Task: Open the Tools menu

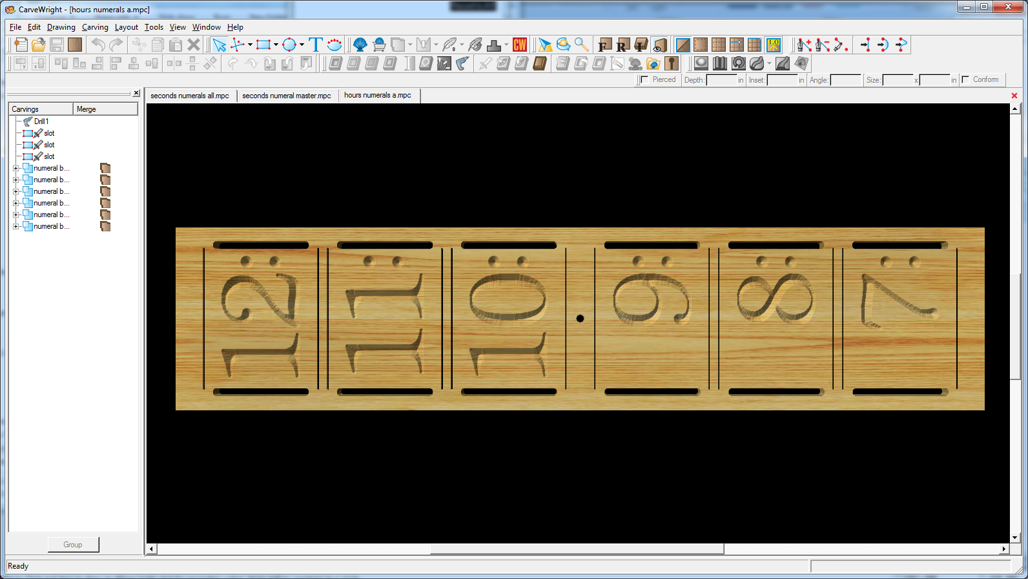Action: point(154,27)
